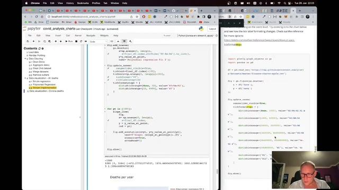
Task: Close the find bar in right window
Action: (x=240, y=23)
